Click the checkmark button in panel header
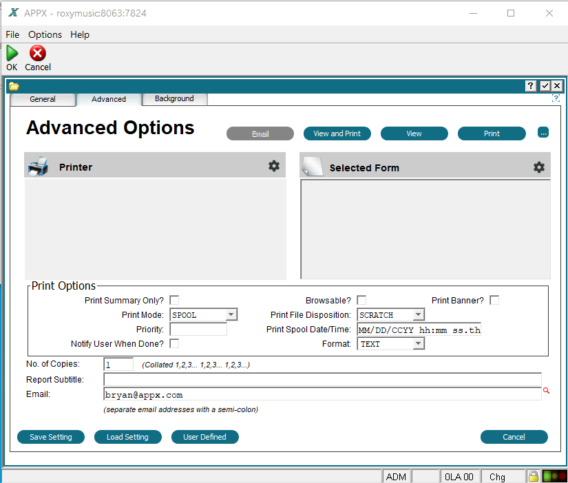The width and height of the screenshot is (568, 483). pyautogui.click(x=545, y=86)
